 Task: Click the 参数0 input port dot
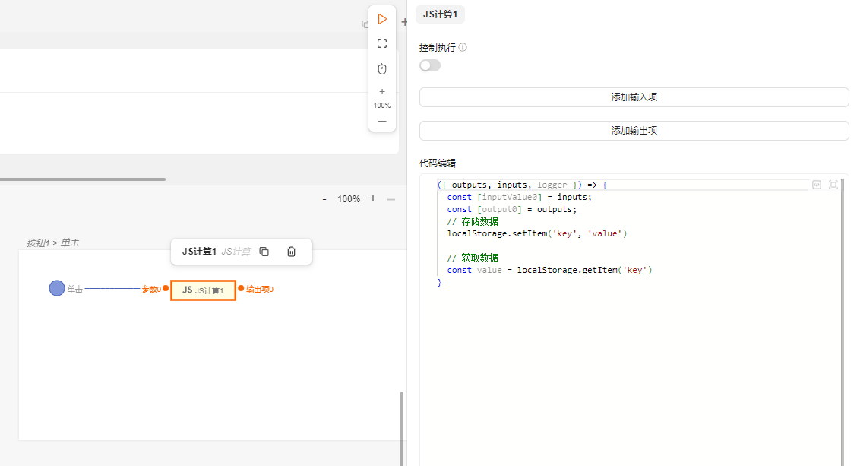pyautogui.click(x=165, y=289)
